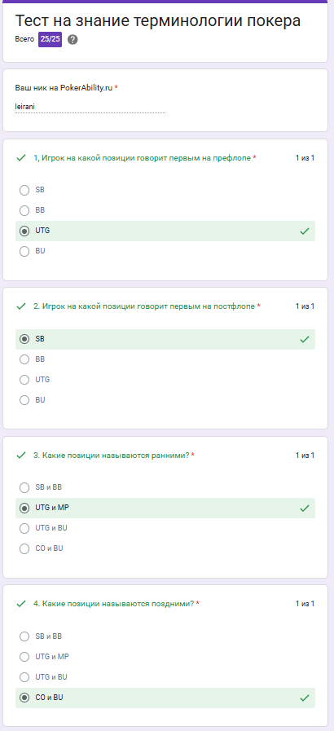
Task: Click green checkmark in UTG answer row
Action: click(305, 231)
